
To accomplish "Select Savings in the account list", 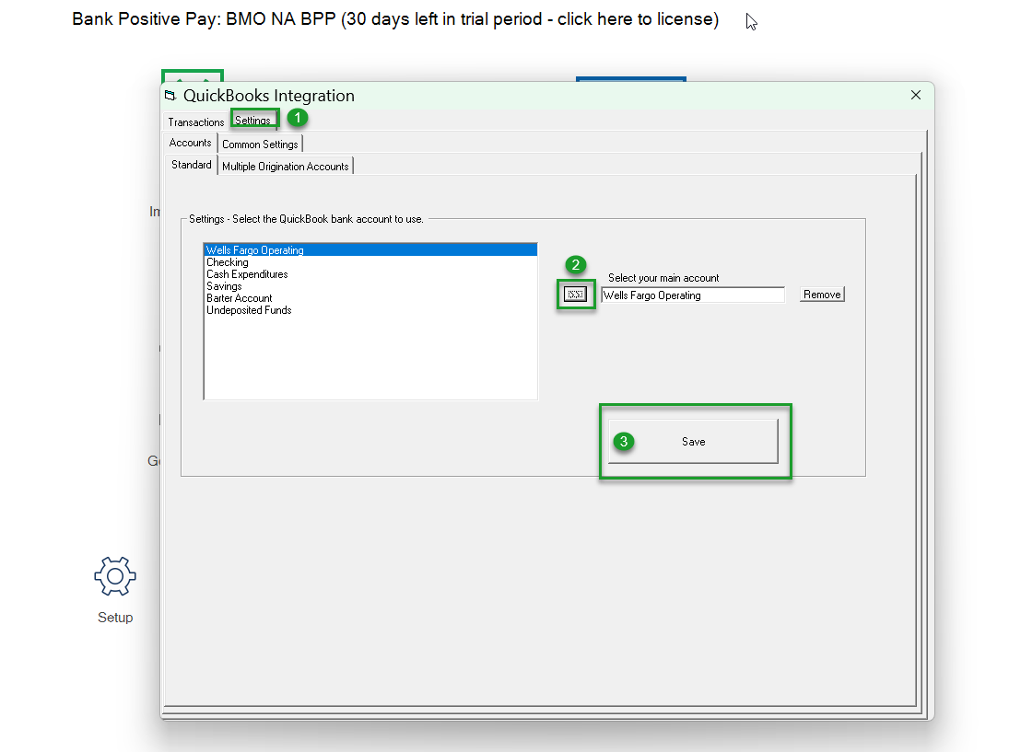I will pyautogui.click(x=224, y=286).
